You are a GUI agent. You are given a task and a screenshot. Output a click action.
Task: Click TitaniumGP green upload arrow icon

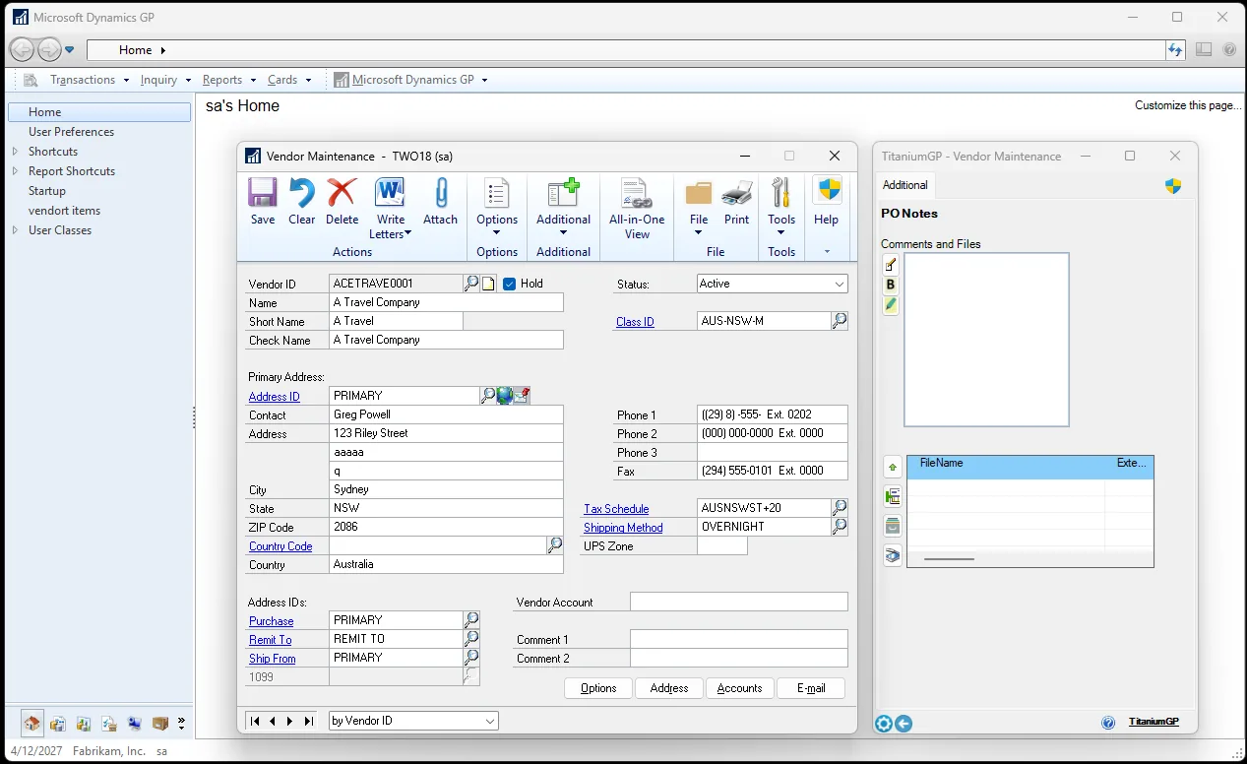pos(892,468)
